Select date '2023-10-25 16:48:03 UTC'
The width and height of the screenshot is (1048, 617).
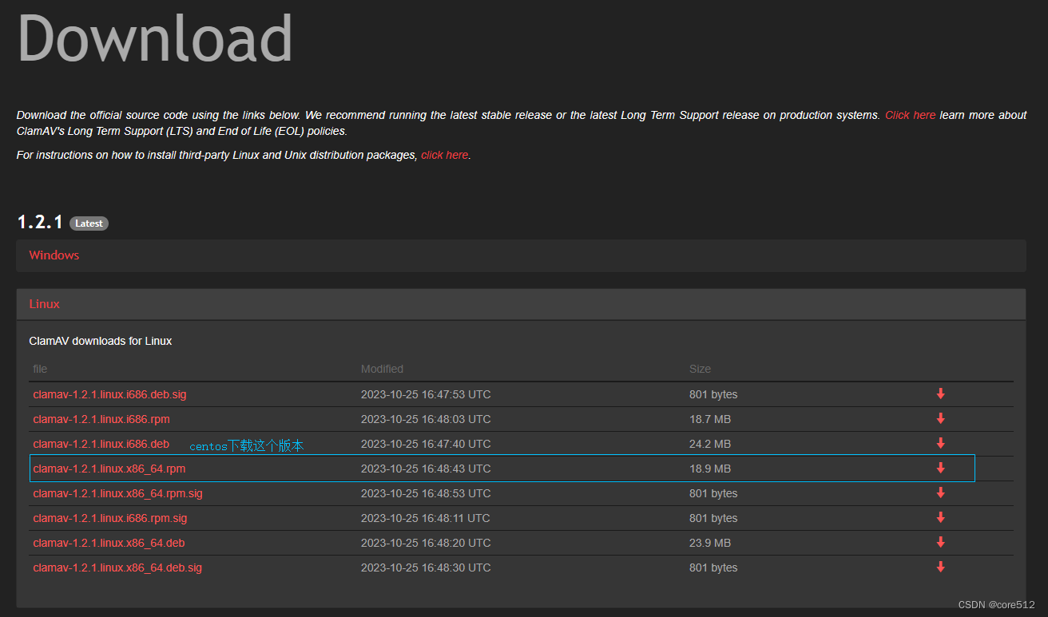[x=426, y=419]
